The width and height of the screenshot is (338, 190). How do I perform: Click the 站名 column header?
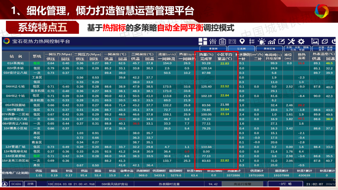tap(15, 56)
